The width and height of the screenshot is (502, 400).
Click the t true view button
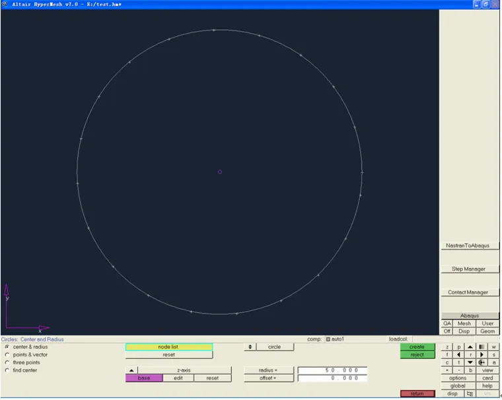459,362
